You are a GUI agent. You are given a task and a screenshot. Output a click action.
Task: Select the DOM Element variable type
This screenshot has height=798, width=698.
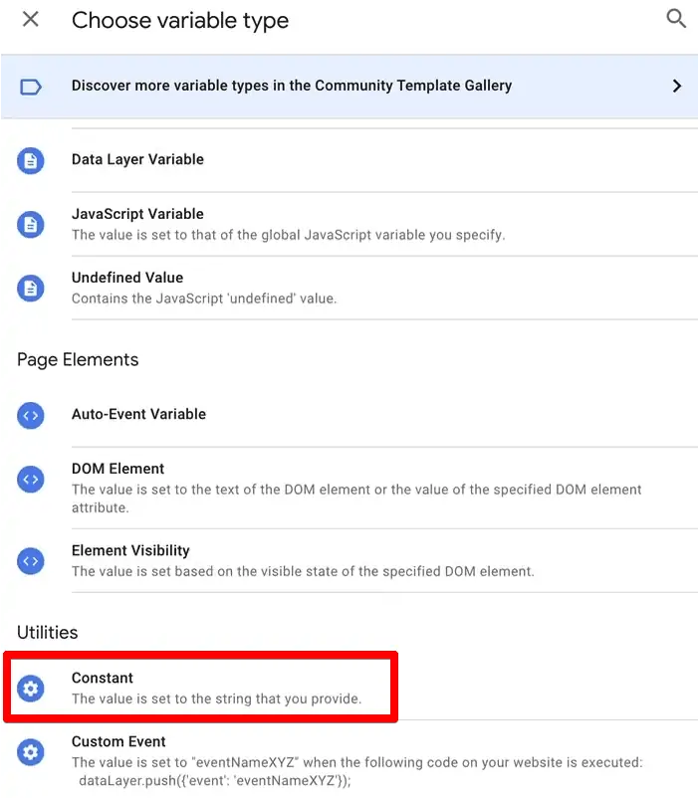click(117, 469)
